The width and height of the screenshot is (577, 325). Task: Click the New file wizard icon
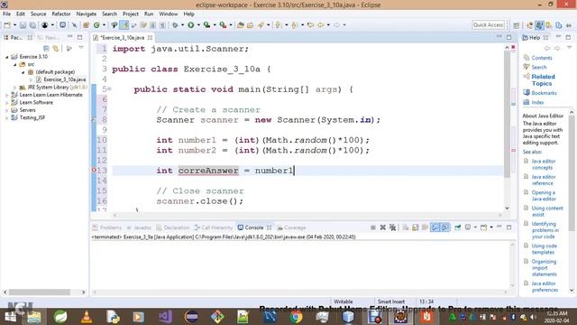[7, 25]
